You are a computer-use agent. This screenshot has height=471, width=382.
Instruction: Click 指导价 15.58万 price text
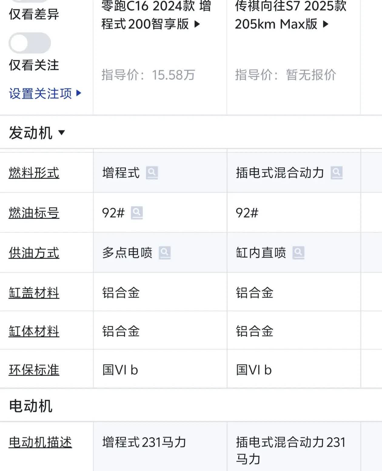click(148, 75)
